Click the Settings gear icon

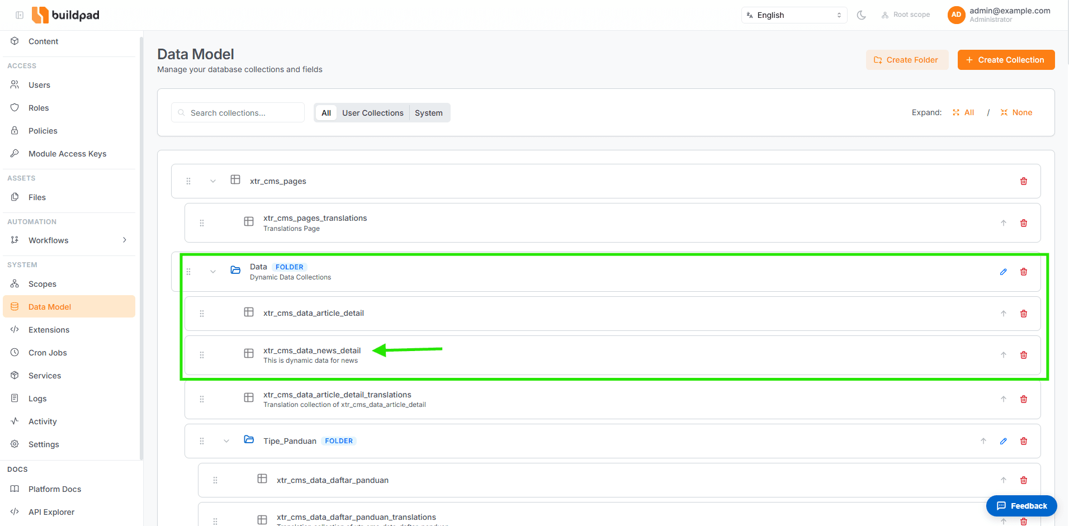click(15, 444)
